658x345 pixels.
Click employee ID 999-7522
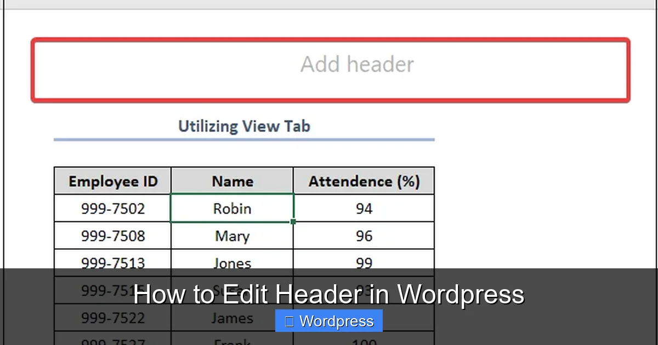112,318
